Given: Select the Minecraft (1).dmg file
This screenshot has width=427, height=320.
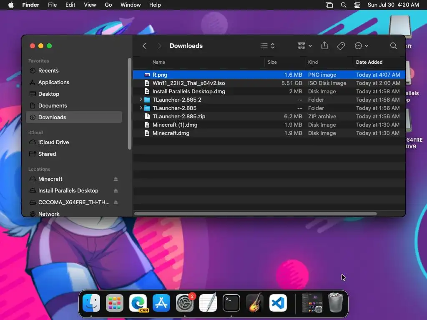Looking at the screenshot, I should [x=269, y=125].
